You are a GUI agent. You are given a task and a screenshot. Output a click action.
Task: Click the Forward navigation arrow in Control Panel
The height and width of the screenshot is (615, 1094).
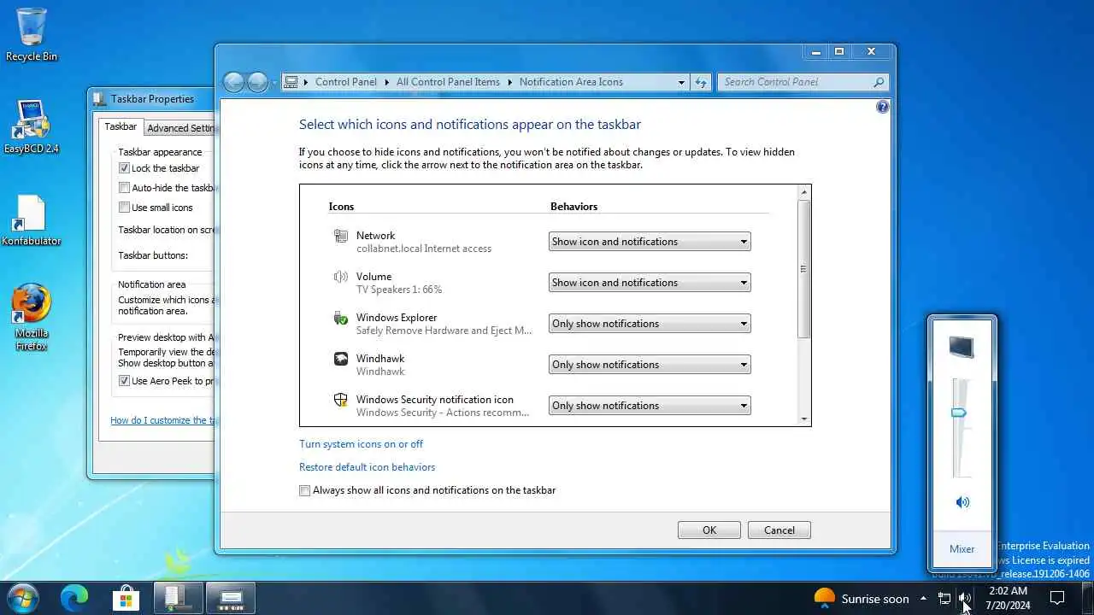257,82
